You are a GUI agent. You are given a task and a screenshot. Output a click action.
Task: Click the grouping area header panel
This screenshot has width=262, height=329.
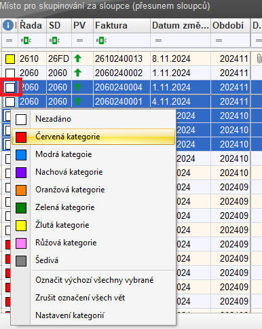coord(131,8)
